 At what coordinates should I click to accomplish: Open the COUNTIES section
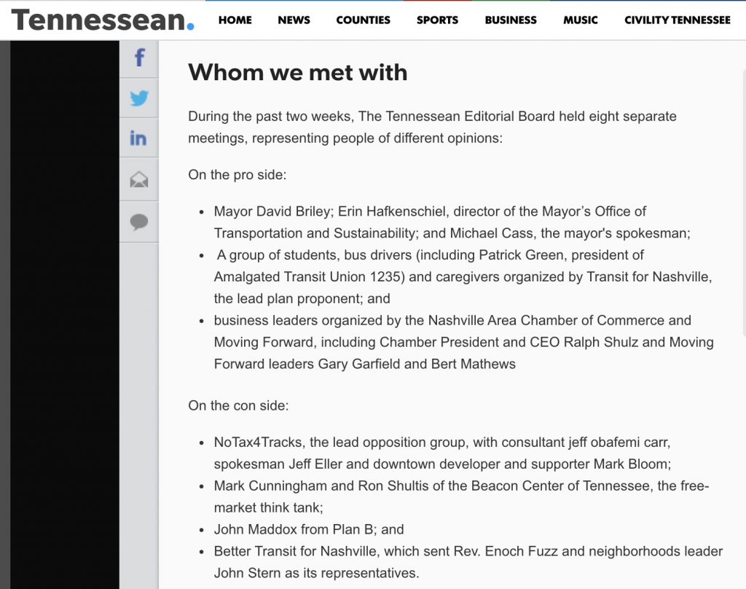[363, 20]
